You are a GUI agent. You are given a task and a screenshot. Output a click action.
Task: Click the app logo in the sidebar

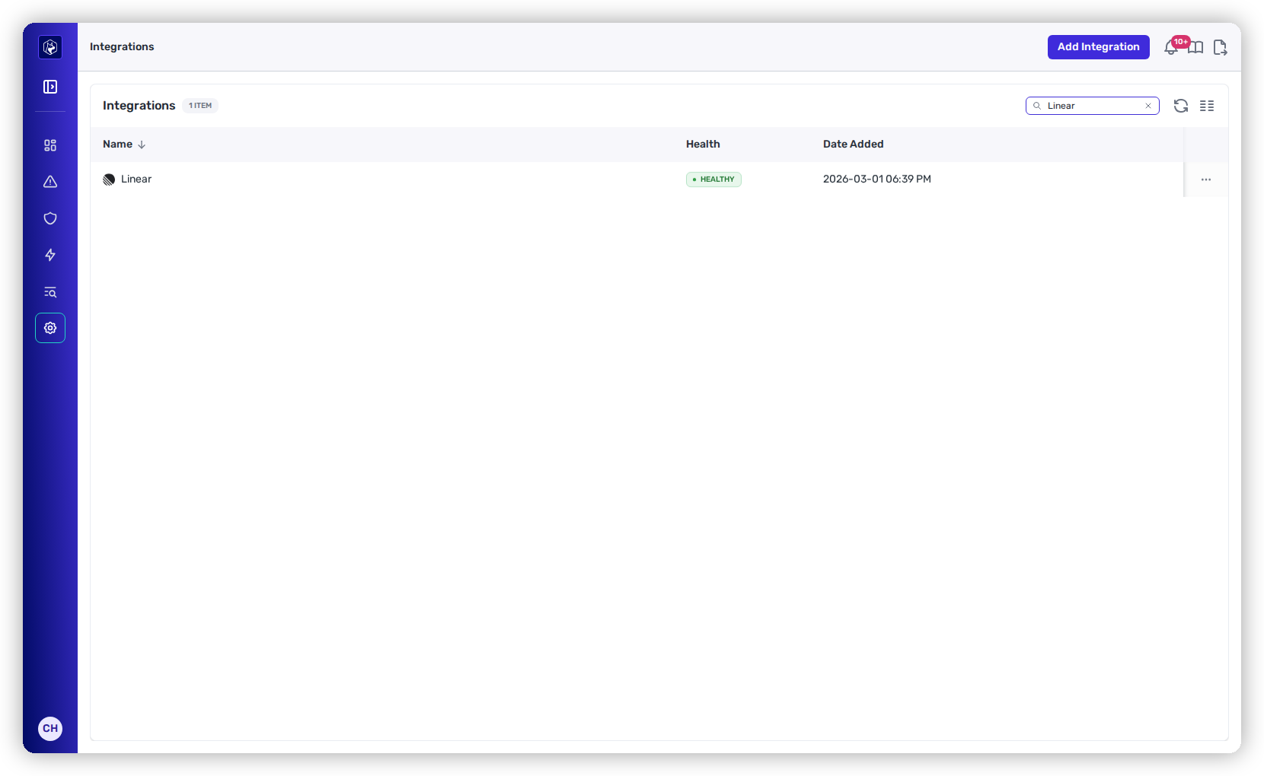click(50, 47)
